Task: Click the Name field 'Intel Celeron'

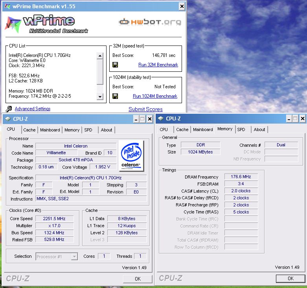Action: pyautogui.click(x=76, y=146)
